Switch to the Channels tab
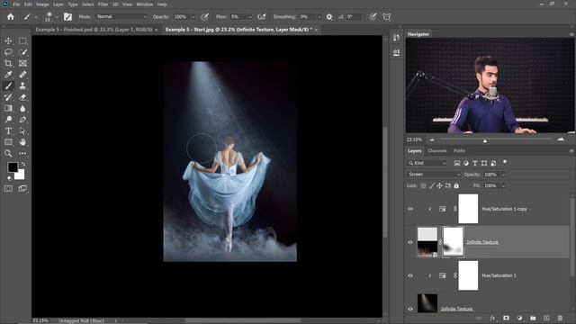Screen dimensions: 576x324 click(436, 151)
